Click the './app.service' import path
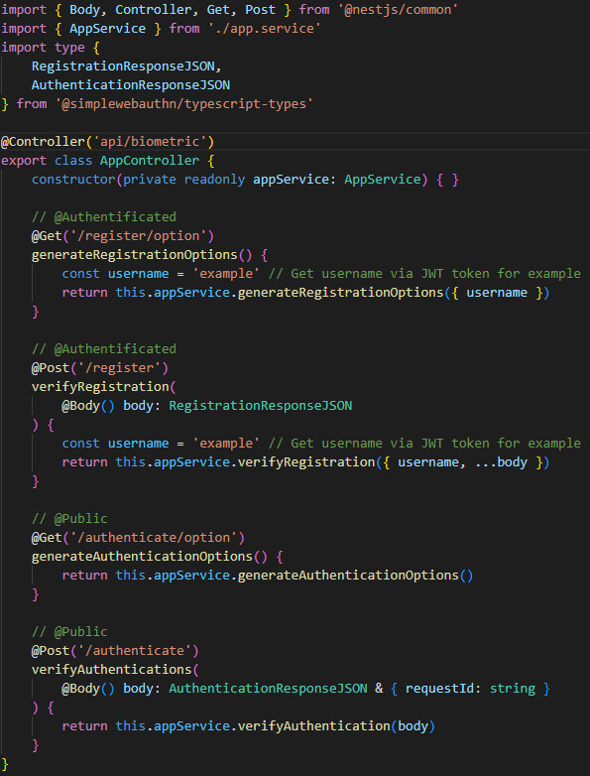Image resolution: width=590 pixels, height=776 pixels. click(265, 28)
